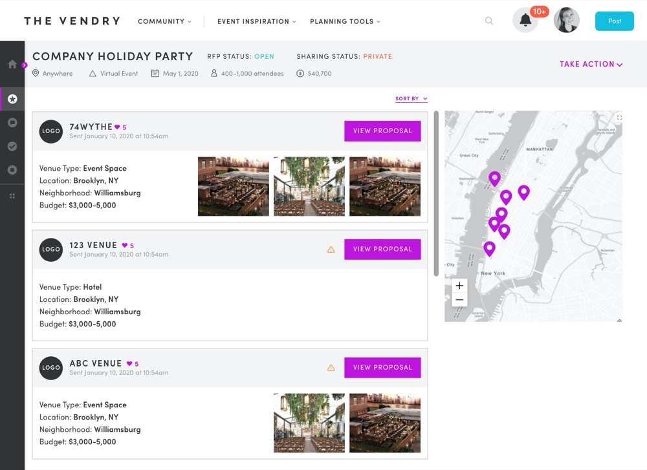
Task: Open the Sort By dropdown
Action: click(x=411, y=99)
